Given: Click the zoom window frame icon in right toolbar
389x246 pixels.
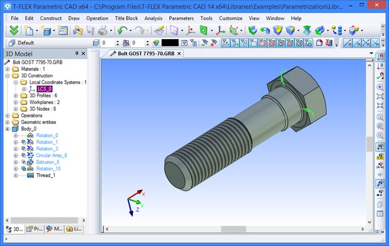Looking at the screenshot, I should [x=380, y=97].
